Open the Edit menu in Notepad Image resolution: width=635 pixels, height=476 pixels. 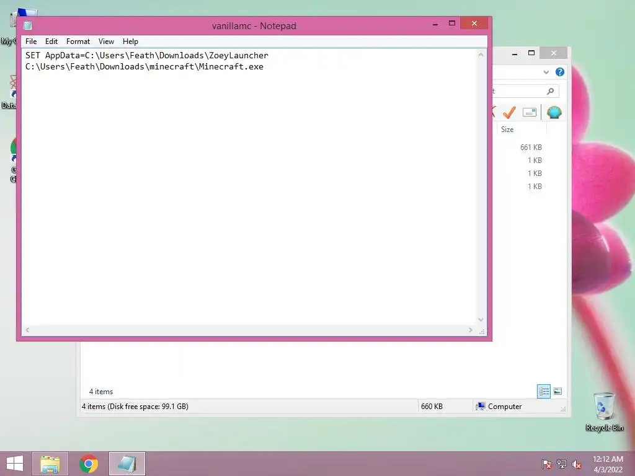(51, 42)
